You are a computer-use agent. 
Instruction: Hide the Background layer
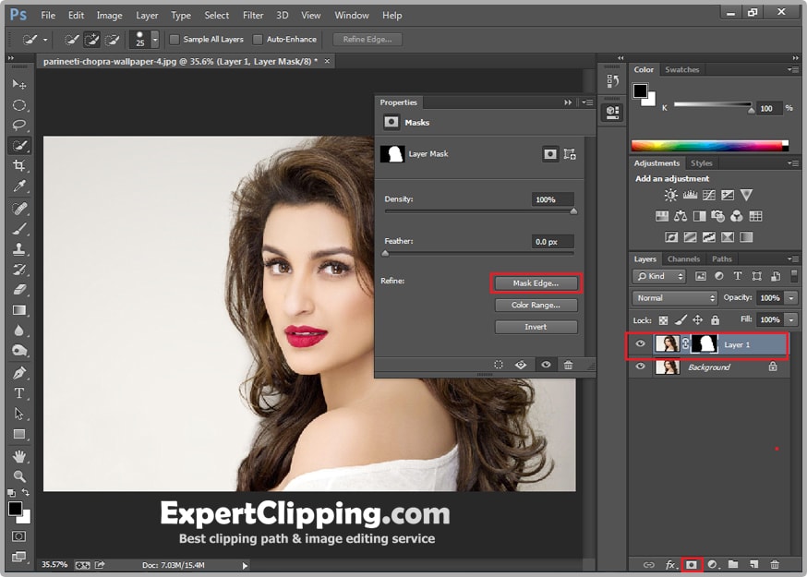[640, 367]
